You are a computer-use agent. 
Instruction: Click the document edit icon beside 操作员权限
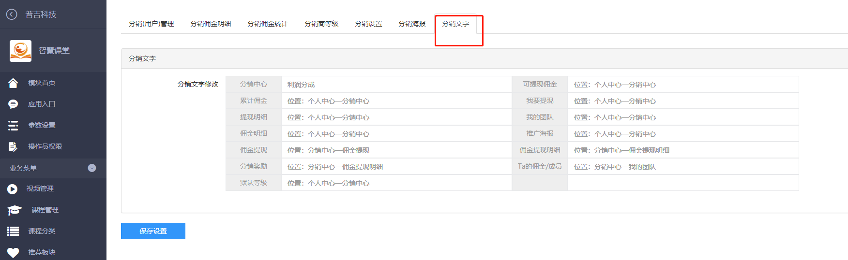(x=13, y=146)
